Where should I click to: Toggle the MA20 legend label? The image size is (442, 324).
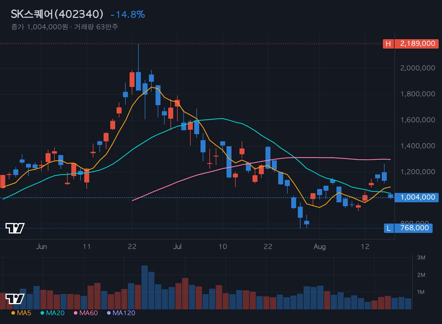click(x=55, y=313)
